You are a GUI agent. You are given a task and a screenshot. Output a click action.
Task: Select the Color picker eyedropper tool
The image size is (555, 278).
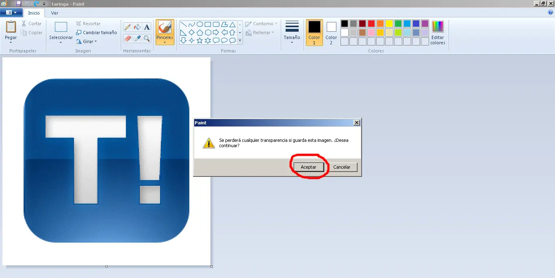(x=137, y=39)
